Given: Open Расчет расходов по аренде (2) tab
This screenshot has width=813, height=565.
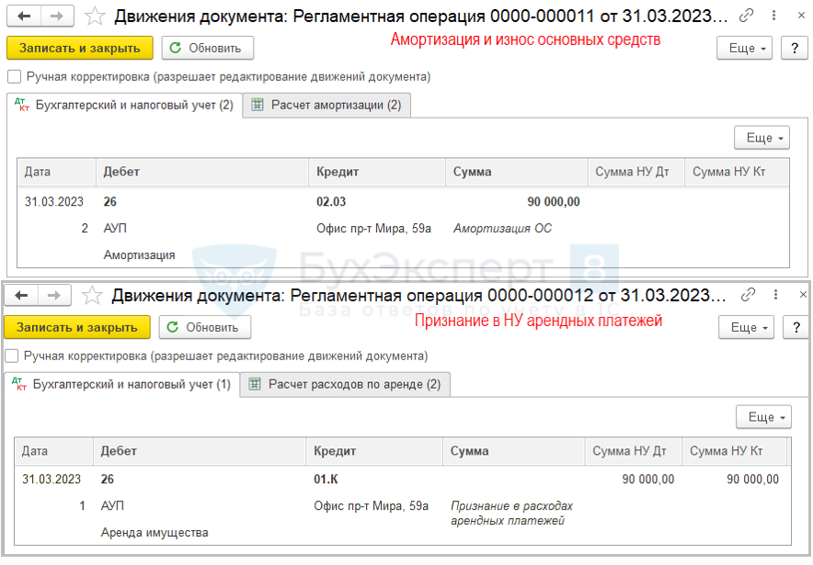Looking at the screenshot, I should coord(344,385).
